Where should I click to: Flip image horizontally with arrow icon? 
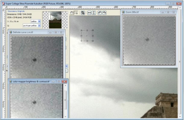[89, 13]
